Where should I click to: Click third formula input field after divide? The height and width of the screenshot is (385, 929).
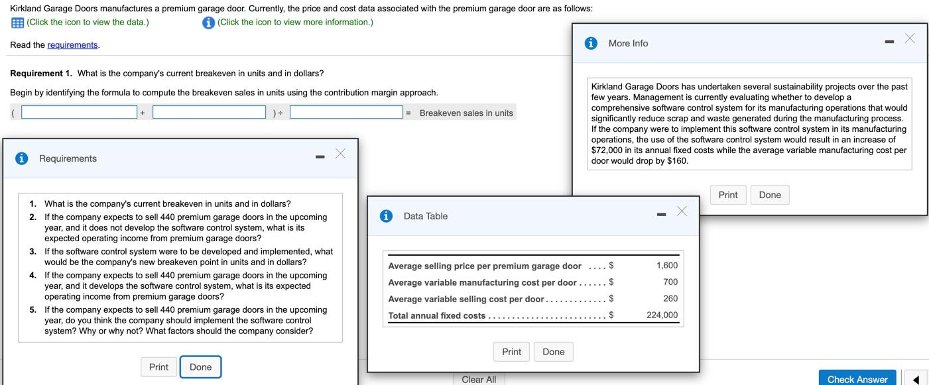click(x=346, y=113)
